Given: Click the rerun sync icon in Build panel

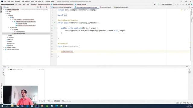Looking at the screenshot, I should coord(4,70).
